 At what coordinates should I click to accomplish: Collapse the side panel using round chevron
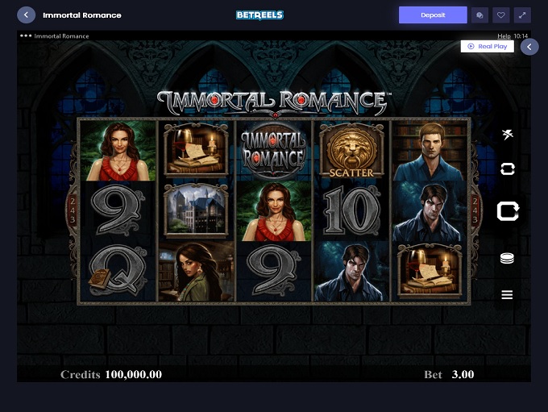tap(529, 47)
